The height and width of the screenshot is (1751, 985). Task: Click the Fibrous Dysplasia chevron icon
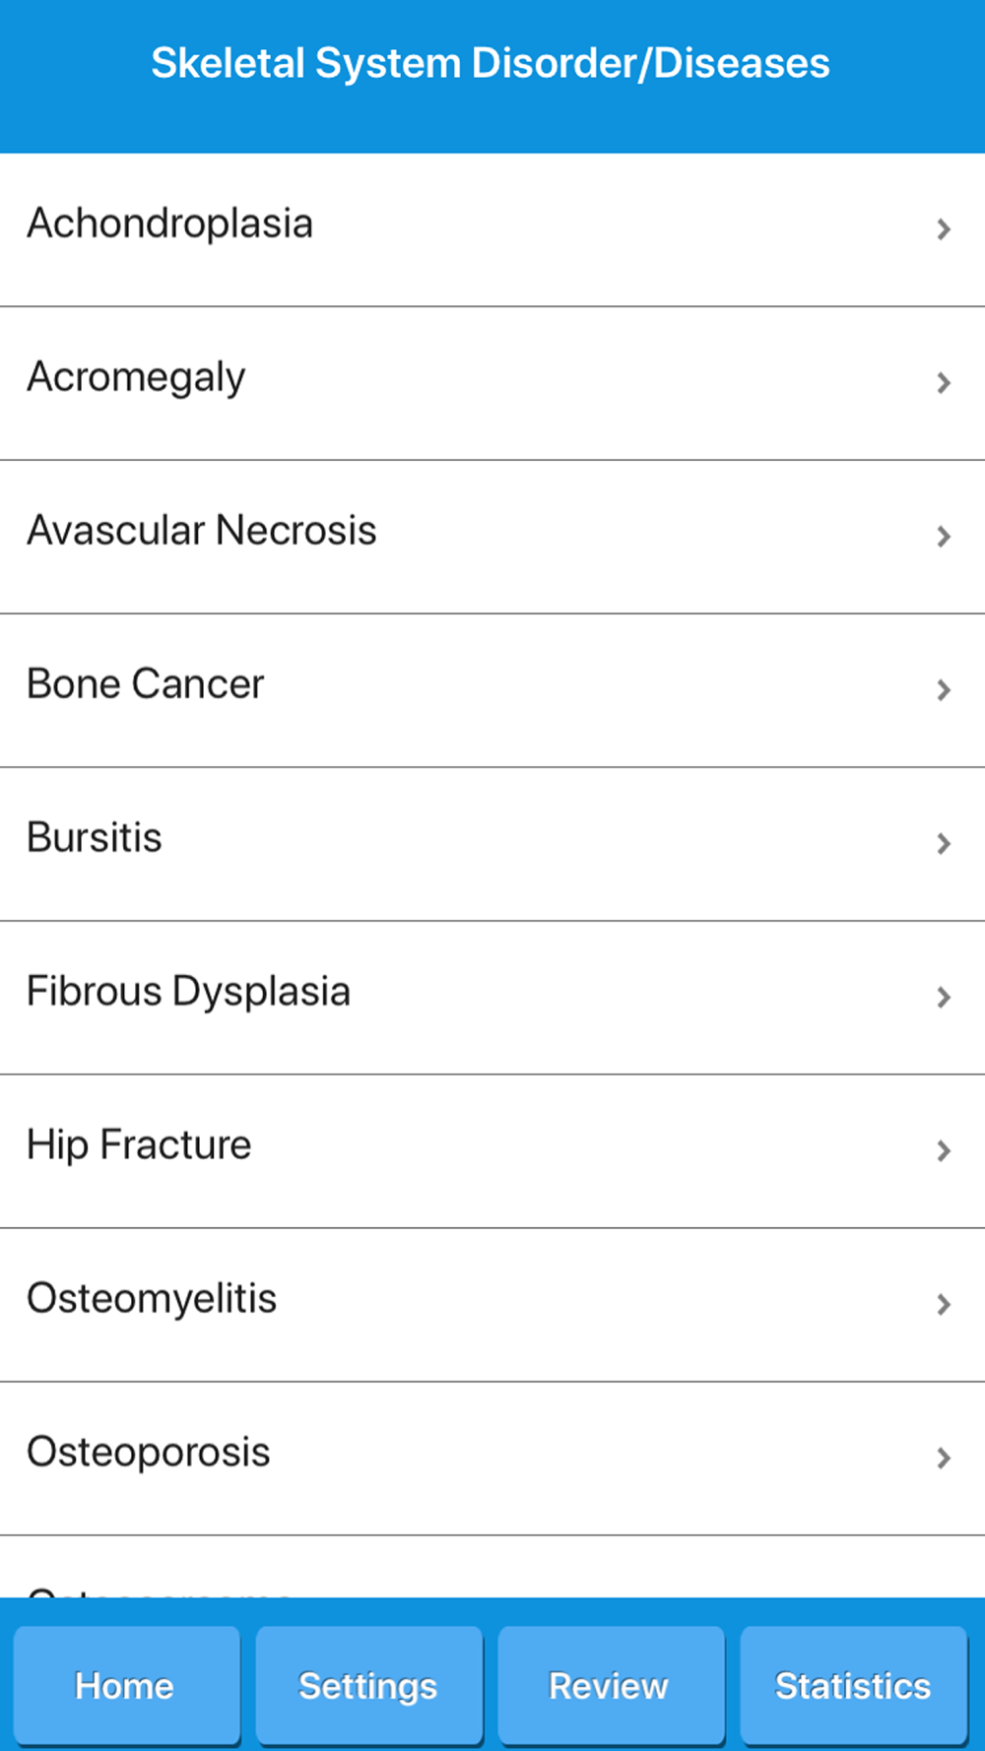point(944,998)
